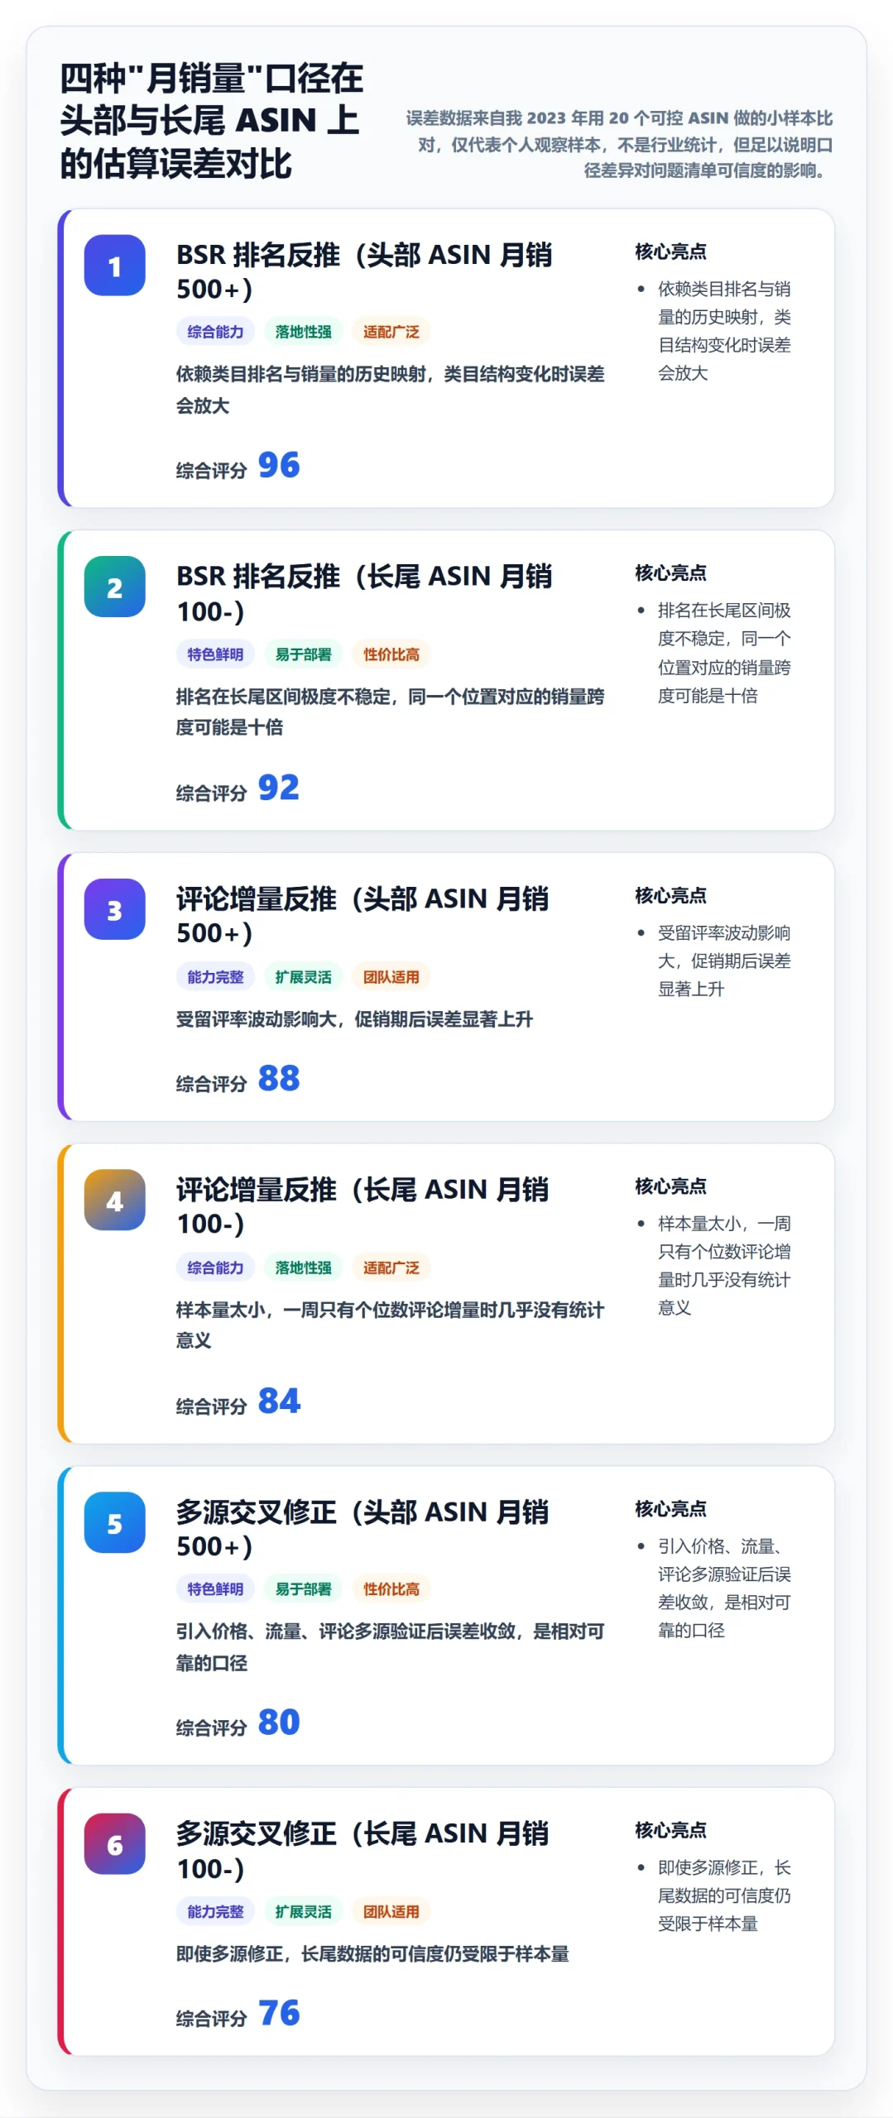Click the number 6 rank badge

[x=115, y=1845]
